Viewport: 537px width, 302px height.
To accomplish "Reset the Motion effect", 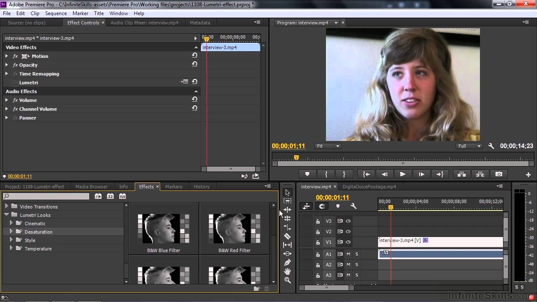I will point(195,55).
